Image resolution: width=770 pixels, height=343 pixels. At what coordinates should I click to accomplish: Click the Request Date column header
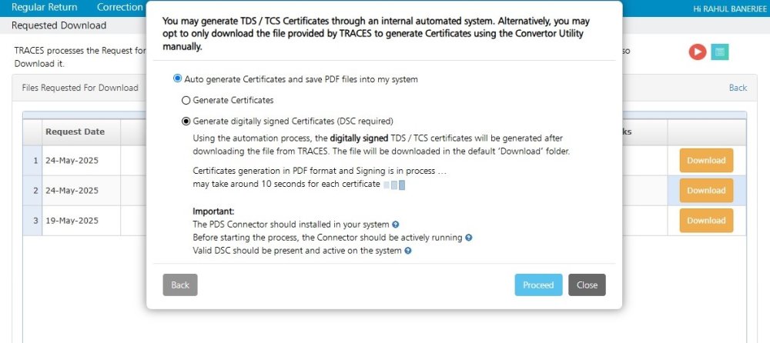tap(75, 132)
